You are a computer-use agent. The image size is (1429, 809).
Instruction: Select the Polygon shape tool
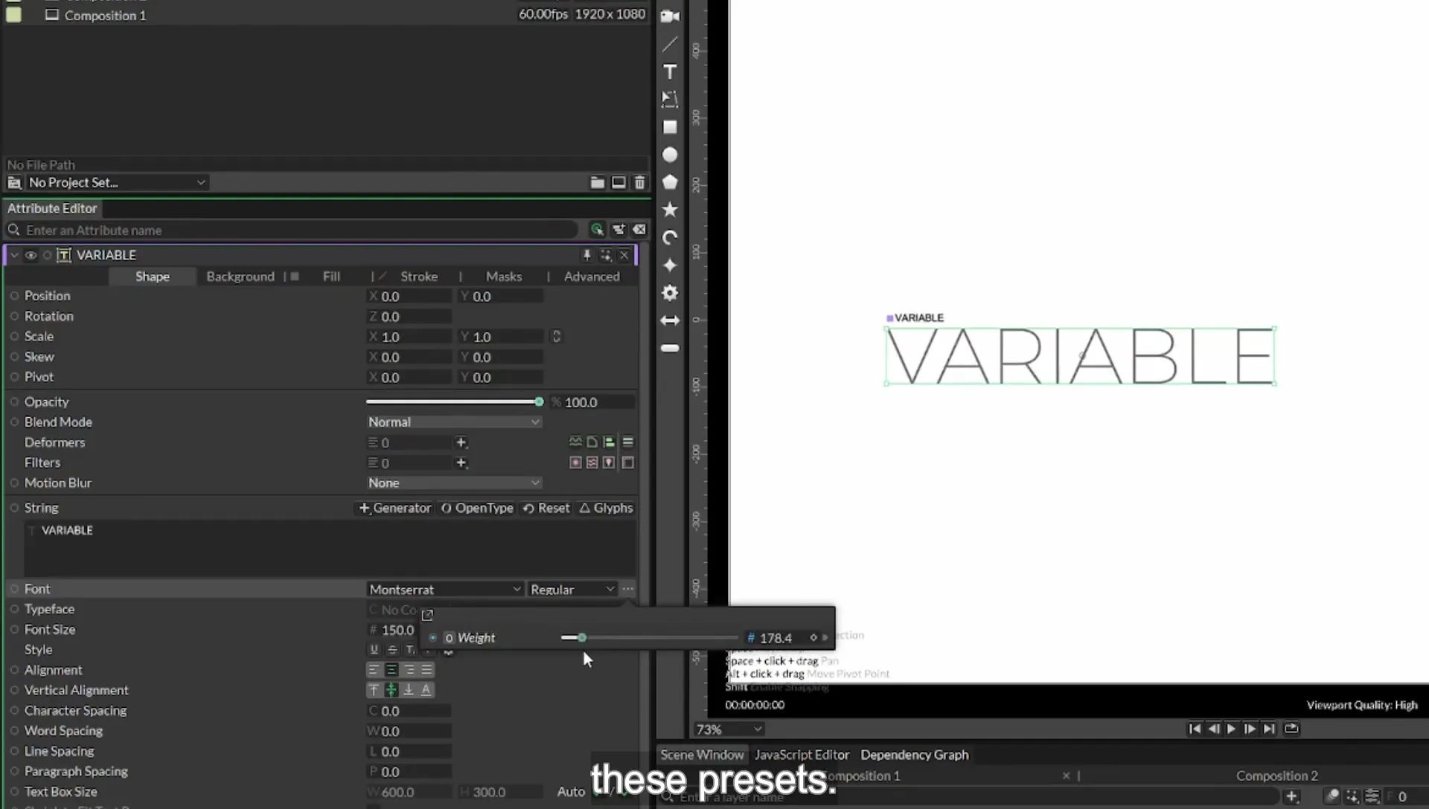(670, 182)
